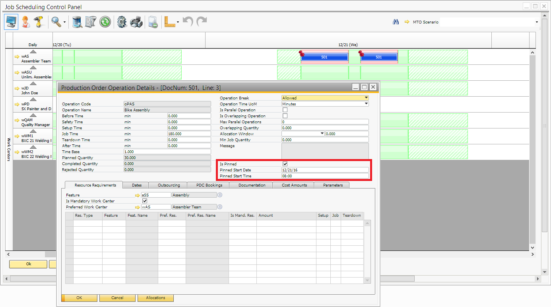
Task: Click the worker with hard hat icon
Action: (x=26, y=22)
